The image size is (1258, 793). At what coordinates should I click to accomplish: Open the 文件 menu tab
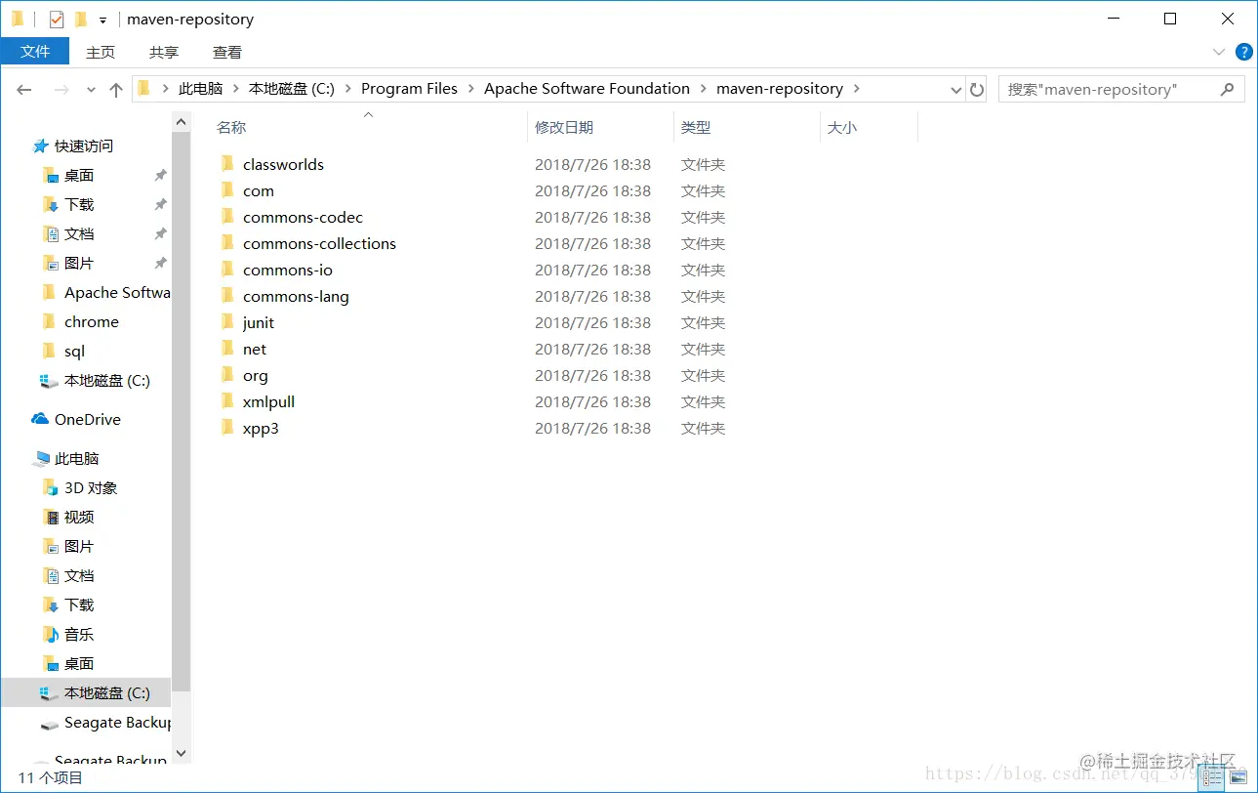35,52
